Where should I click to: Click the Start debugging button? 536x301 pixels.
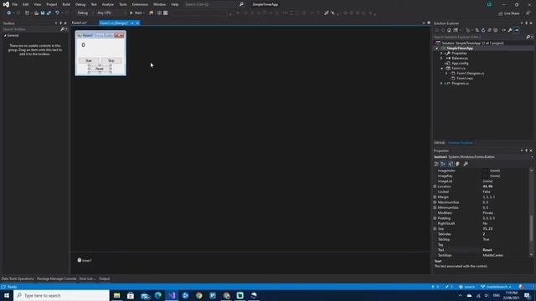(x=137, y=13)
